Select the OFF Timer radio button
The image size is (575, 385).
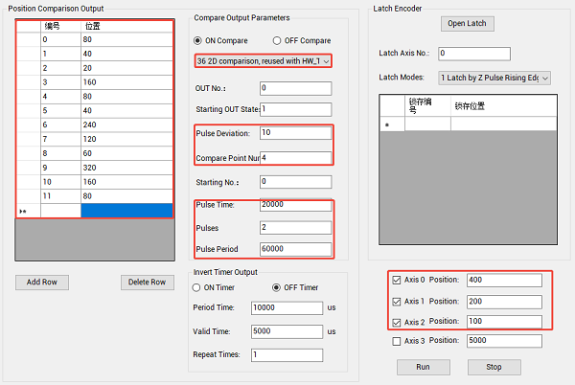[x=277, y=288]
